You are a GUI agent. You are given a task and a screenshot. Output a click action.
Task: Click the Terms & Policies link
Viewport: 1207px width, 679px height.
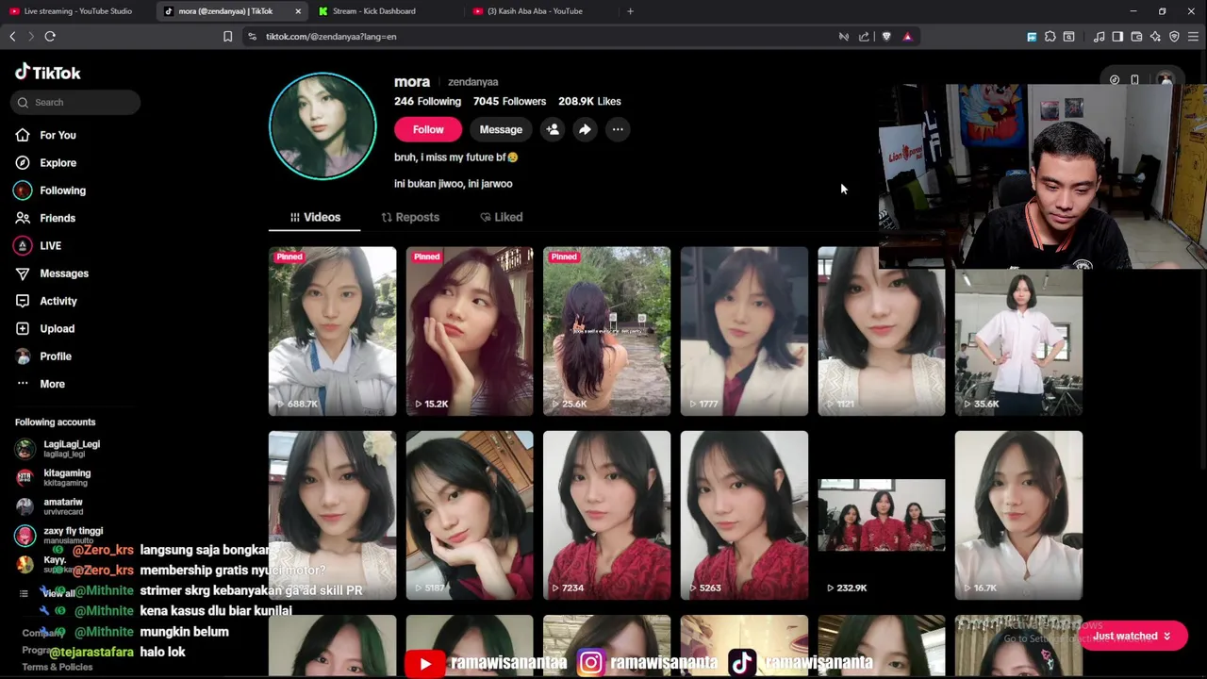58,667
